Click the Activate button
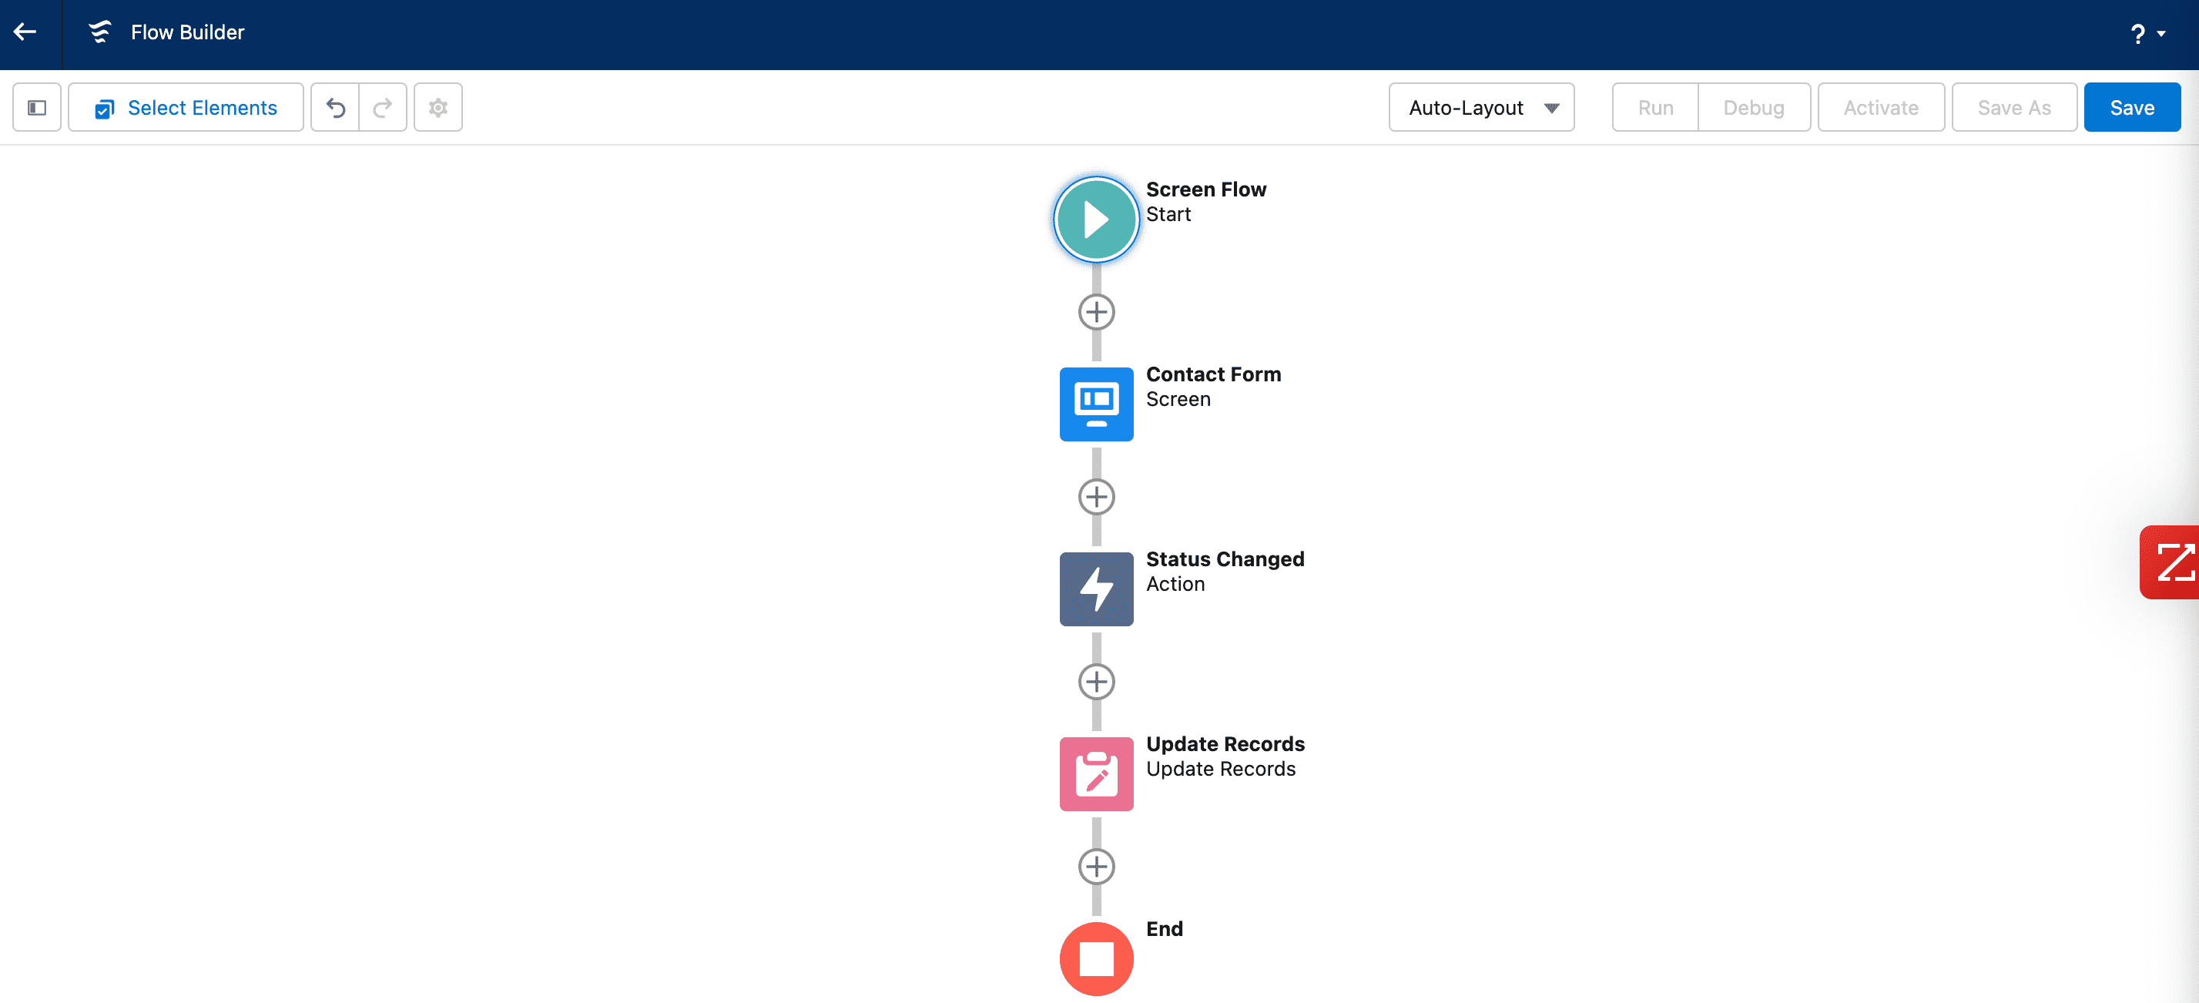2199x1003 pixels. pos(1881,108)
